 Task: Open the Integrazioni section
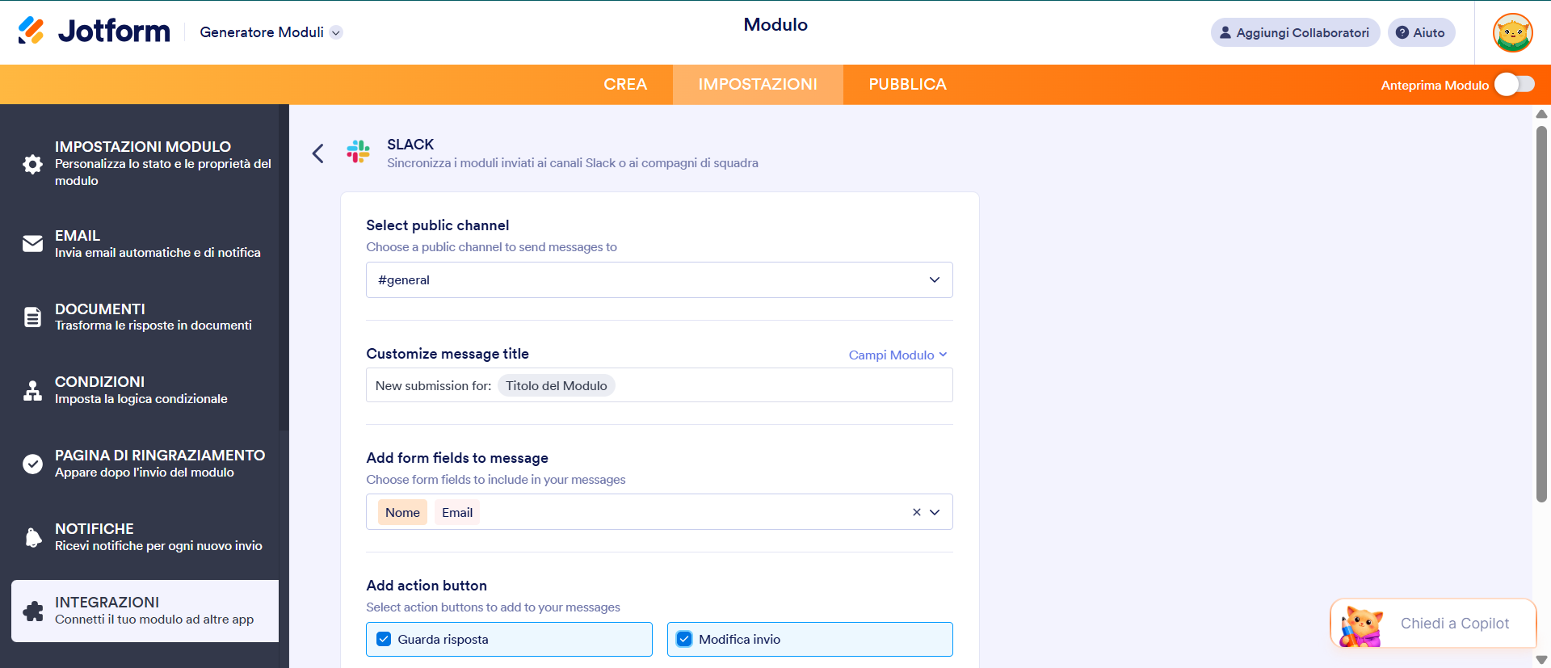pyautogui.click(x=145, y=611)
